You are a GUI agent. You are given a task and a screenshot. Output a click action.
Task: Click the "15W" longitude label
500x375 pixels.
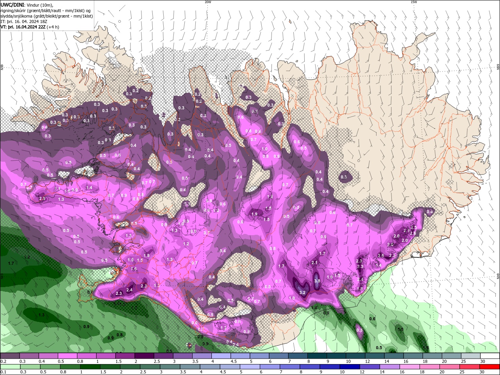pos(414,2)
